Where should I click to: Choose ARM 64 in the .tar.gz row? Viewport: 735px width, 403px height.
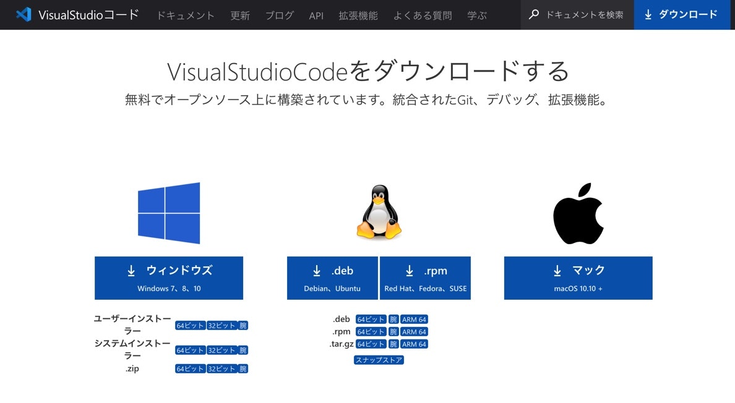(414, 344)
